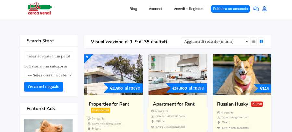
Task: Click eye views icon on Russian Husky card
Action: [218, 128]
